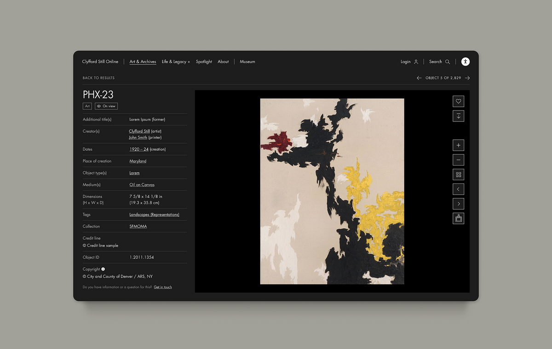The image size is (552, 349).
Task: Open the Art & Archives section
Action: point(143,61)
